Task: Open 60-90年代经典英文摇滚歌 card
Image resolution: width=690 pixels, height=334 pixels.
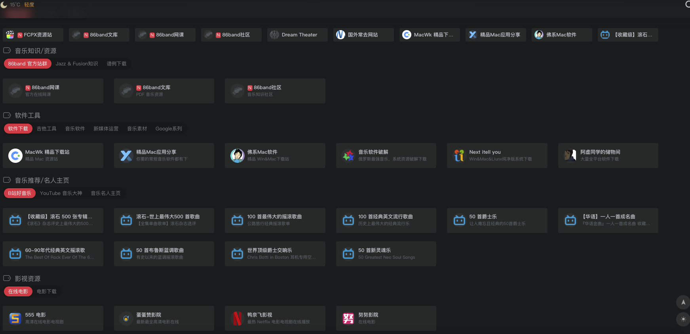Action: click(53, 254)
